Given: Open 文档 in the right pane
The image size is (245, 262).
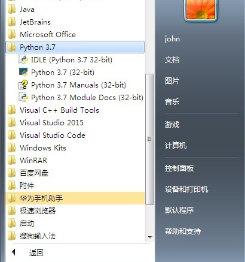Looking at the screenshot, I should tap(172, 60).
